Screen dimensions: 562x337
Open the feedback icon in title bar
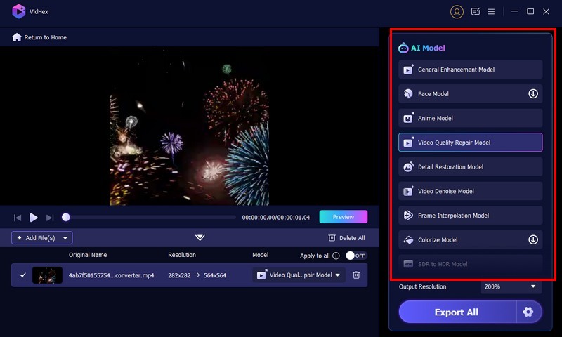[x=476, y=11]
